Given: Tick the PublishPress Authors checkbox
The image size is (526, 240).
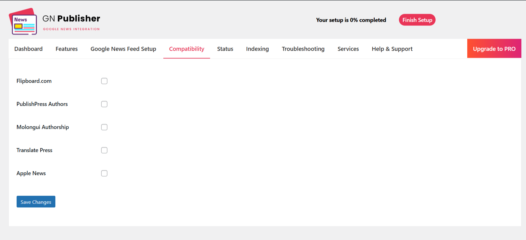Looking at the screenshot, I should tap(104, 104).
